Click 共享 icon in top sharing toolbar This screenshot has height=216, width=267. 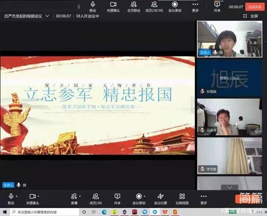pyautogui.click(x=217, y=6)
